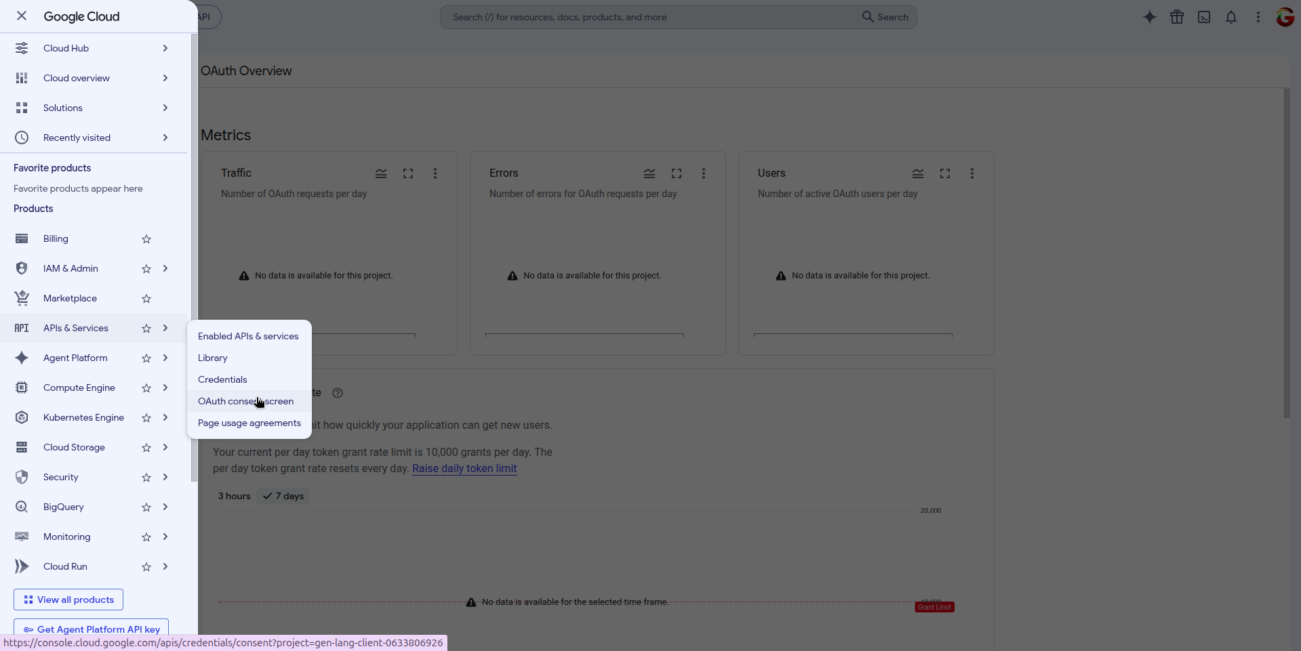Screen dimensions: 1301x651
Task: Star Kubernetes Engine as a favorite
Action: click(x=146, y=417)
